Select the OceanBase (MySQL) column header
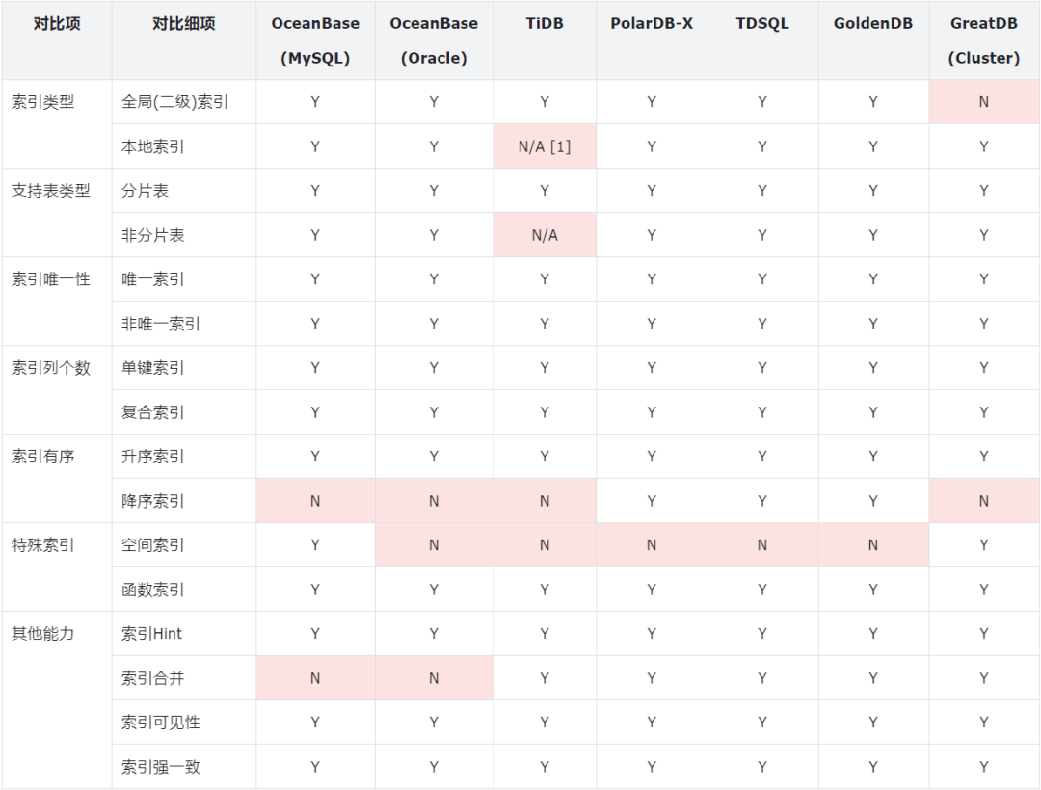Viewport: 1041px width, 790px height. pos(315,40)
